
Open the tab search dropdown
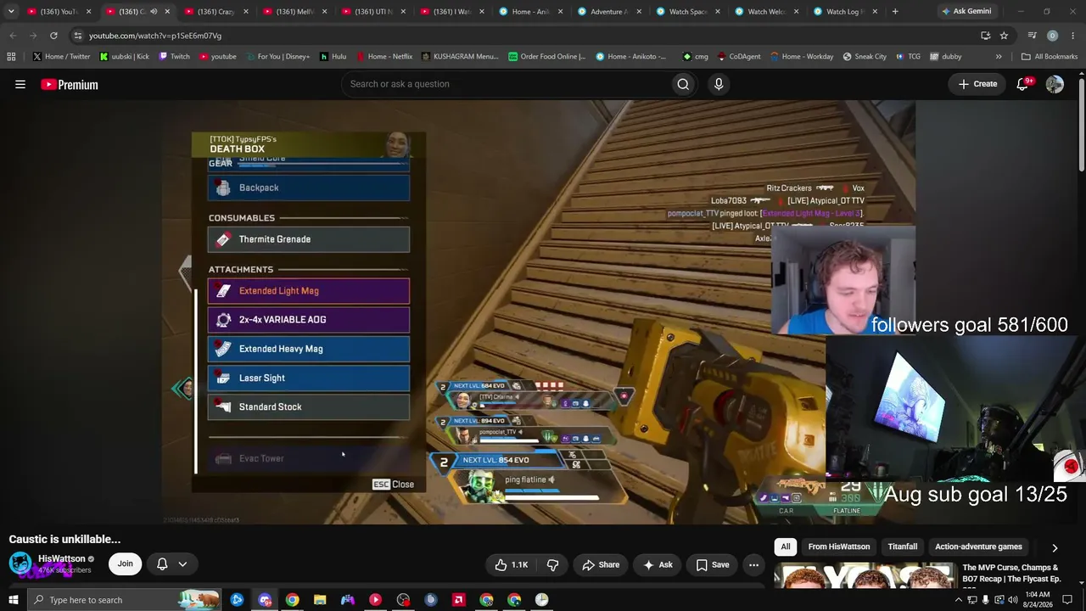tap(11, 12)
